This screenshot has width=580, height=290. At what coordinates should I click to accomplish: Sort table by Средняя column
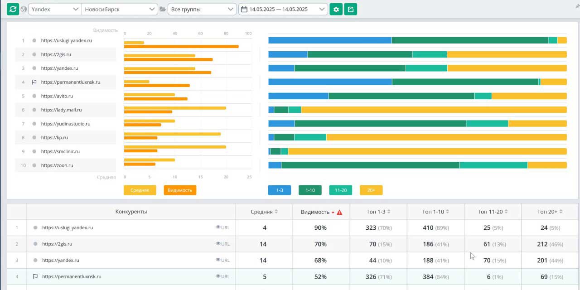point(264,212)
